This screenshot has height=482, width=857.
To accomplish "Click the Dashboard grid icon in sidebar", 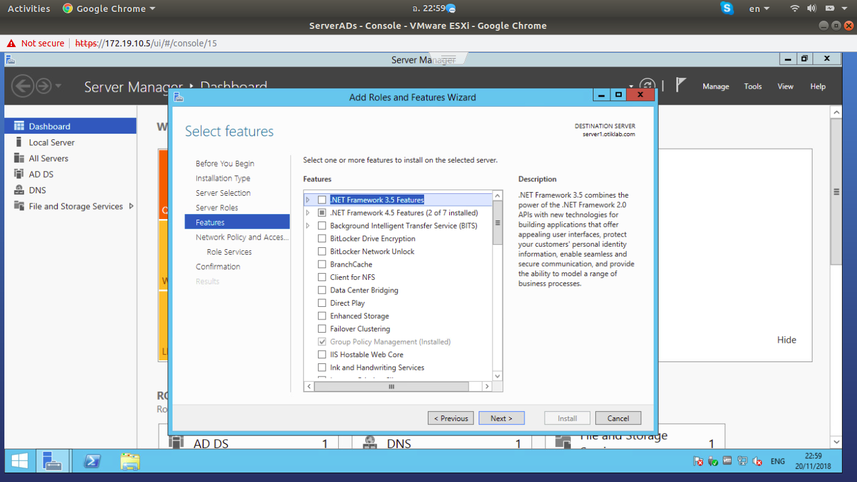I will [19, 126].
